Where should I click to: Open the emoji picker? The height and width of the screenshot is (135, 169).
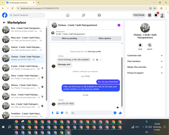tap(115, 113)
